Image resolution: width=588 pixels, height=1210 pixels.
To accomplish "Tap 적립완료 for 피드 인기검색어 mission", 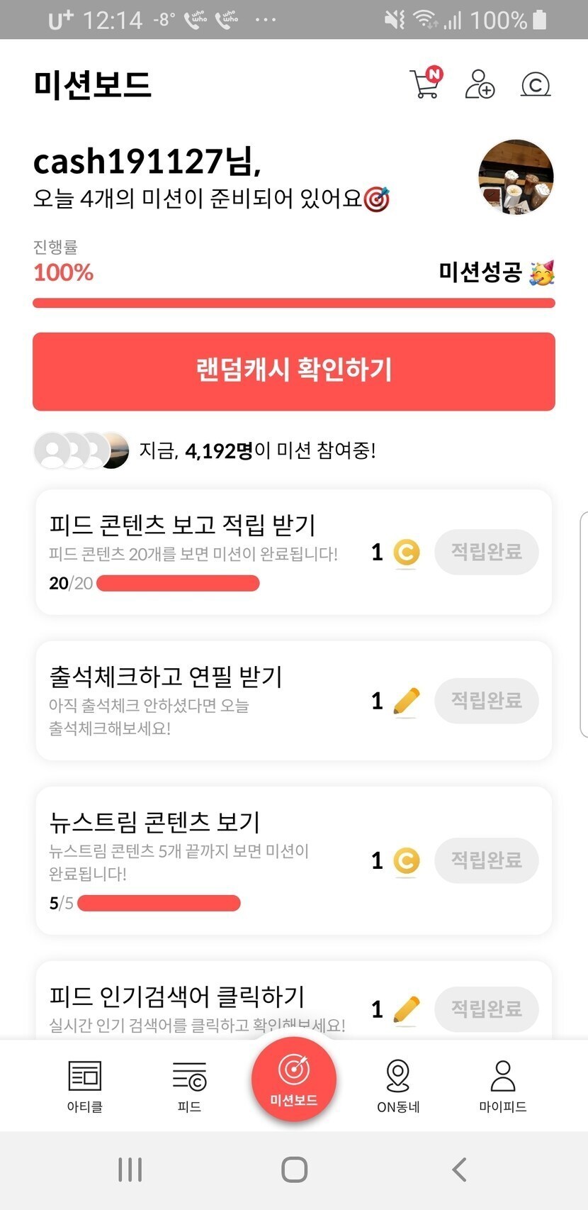I will [x=487, y=1009].
